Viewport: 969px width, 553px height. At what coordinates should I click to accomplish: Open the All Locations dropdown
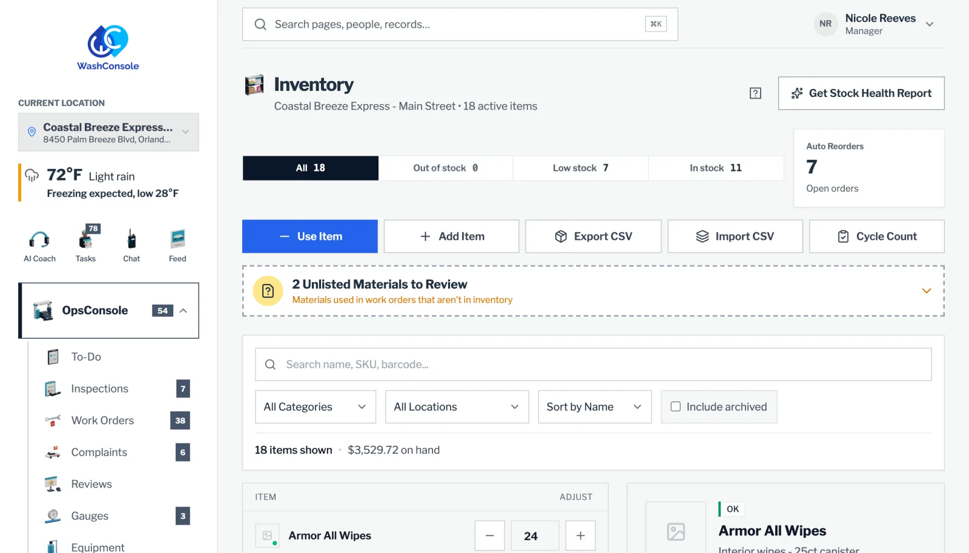(457, 407)
